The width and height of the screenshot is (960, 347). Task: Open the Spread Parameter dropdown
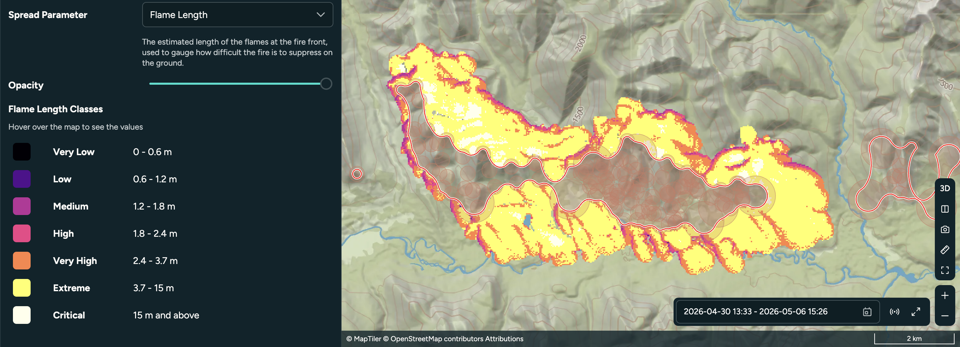[237, 15]
